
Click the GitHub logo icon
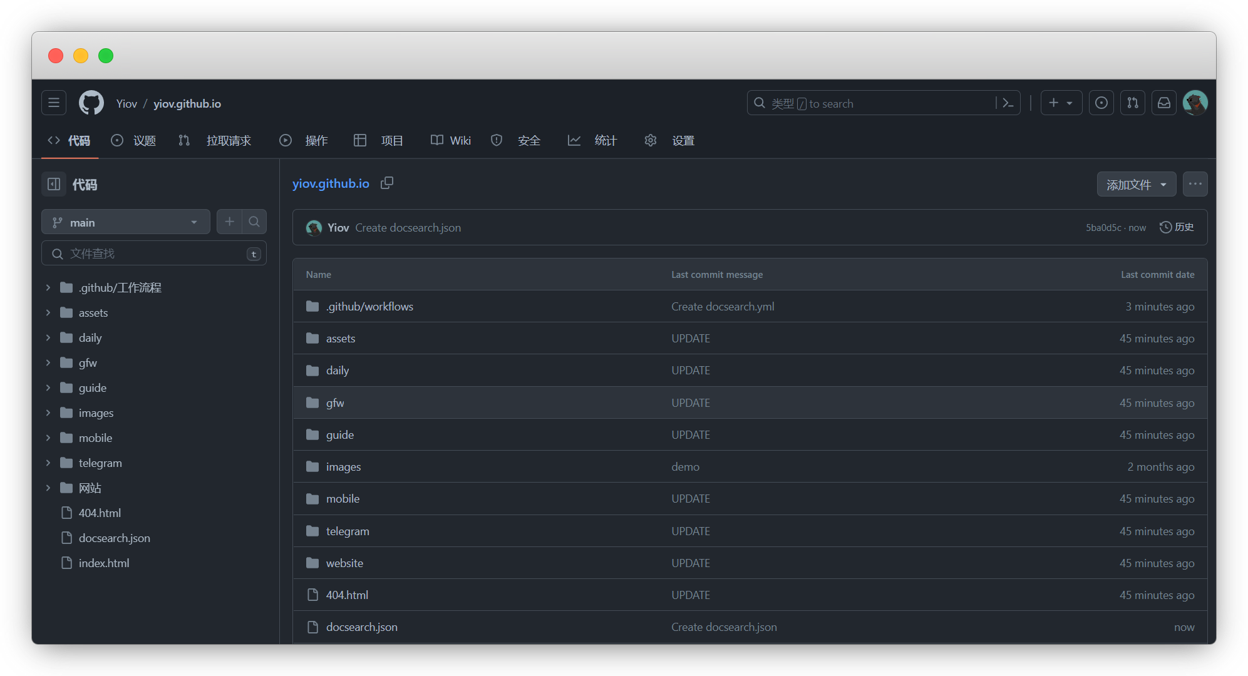pyautogui.click(x=91, y=103)
